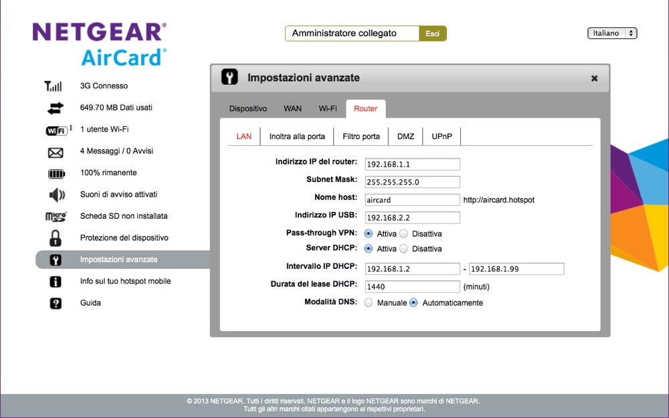
Task: Click the Durata del lease DHCP field
Action: [x=413, y=287]
